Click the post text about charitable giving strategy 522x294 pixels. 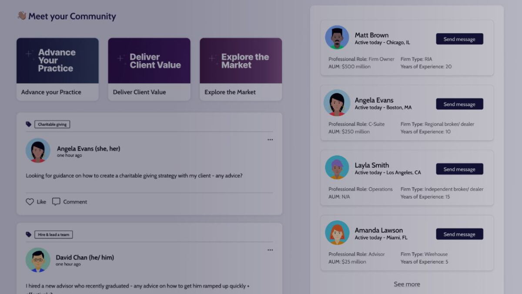click(x=134, y=176)
